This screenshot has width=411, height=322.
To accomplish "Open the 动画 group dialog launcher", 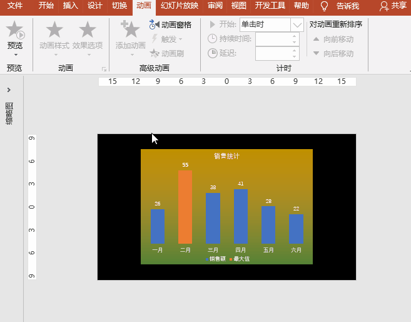I will click(104, 69).
